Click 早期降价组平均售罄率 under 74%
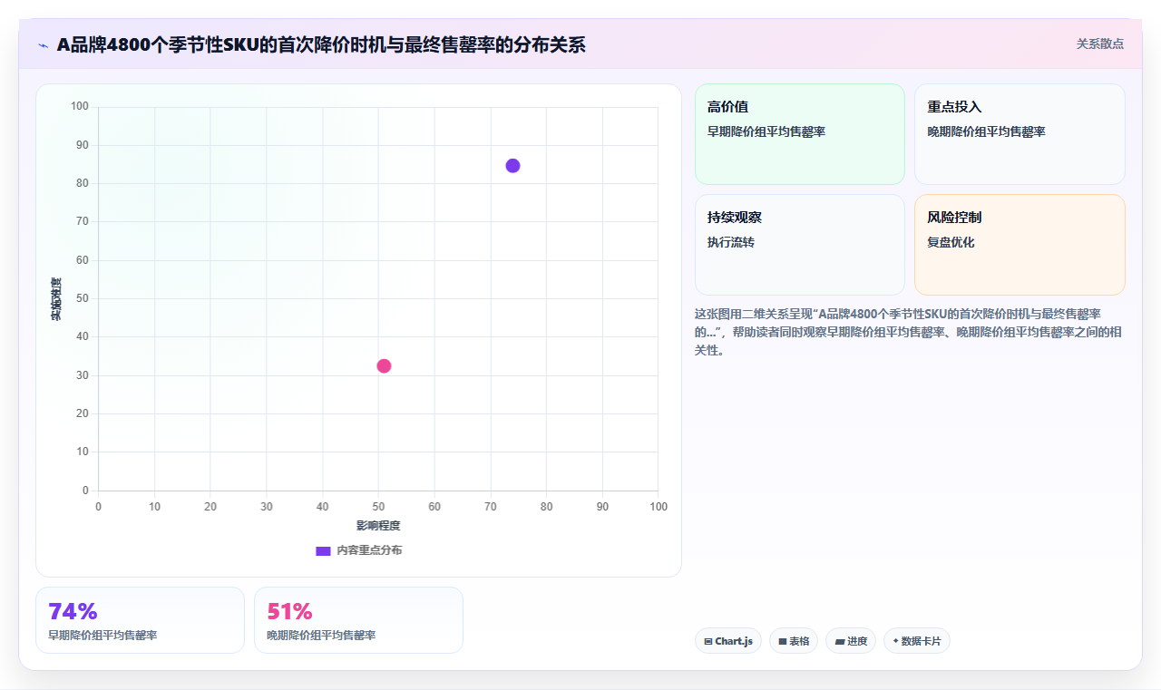The height and width of the screenshot is (690, 1161). pos(102,636)
